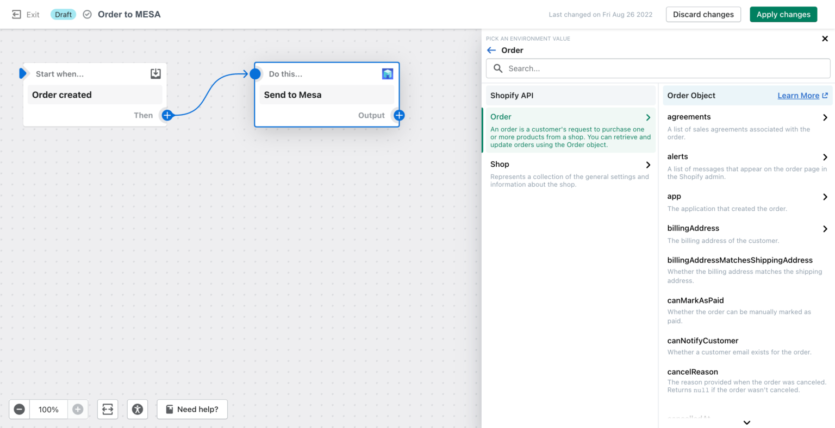Click the Exit icon in the header
835x428 pixels.
click(17, 15)
